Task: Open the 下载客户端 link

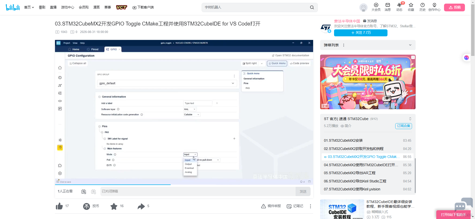Action: 143,7
